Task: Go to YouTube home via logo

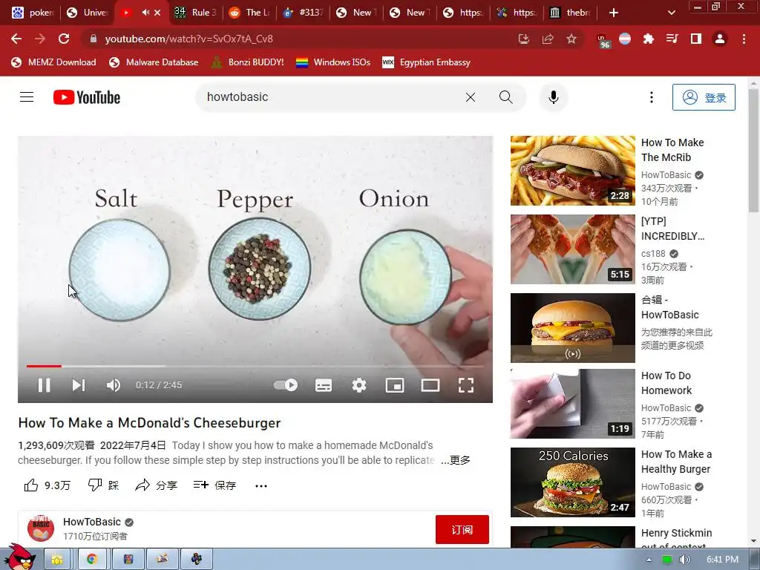Action: 87,97
